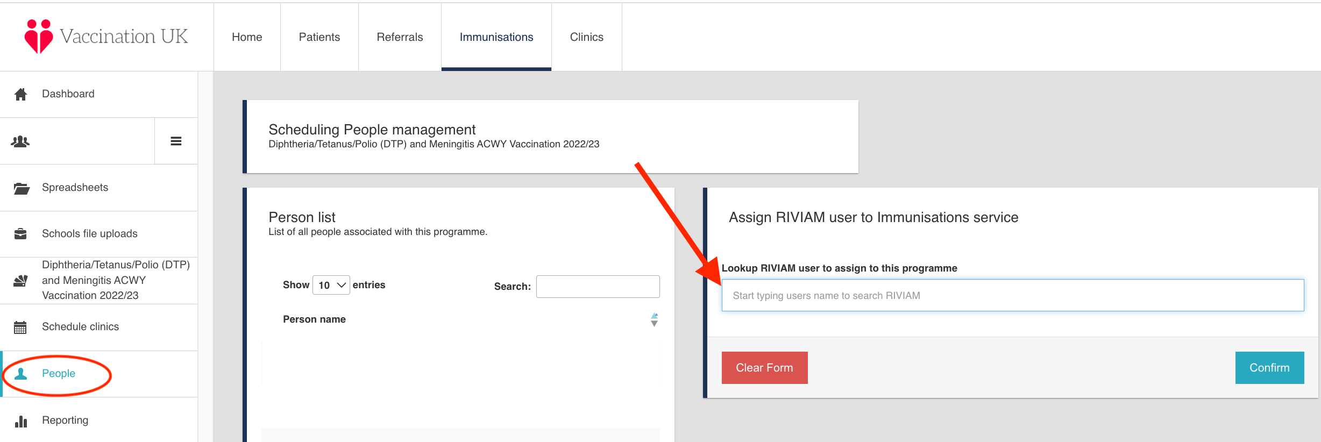This screenshot has width=1321, height=442.
Task: Select the Clinics tab
Action: pyautogui.click(x=586, y=37)
